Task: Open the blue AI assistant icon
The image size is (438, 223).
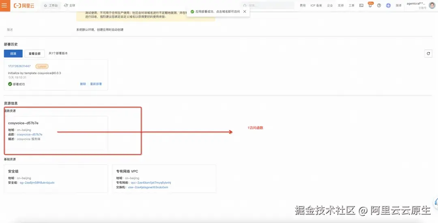Action: click(x=388, y=6)
